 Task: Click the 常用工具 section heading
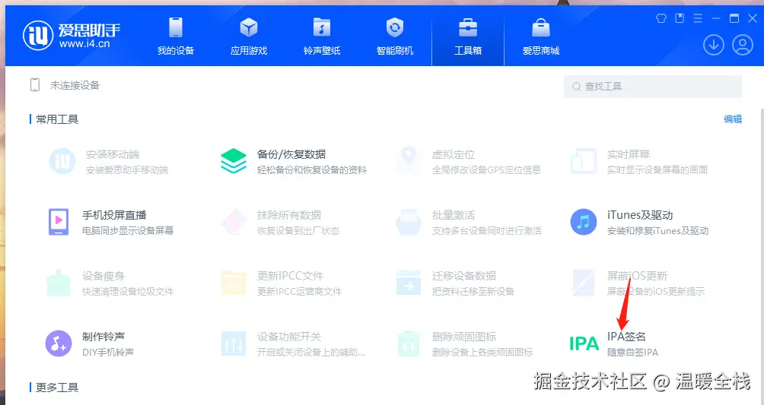pyautogui.click(x=57, y=119)
